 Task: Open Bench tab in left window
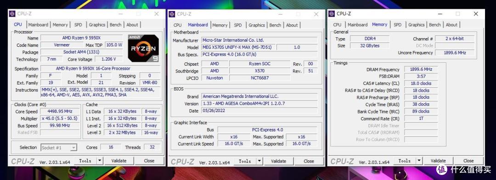pyautogui.click(x=115, y=25)
